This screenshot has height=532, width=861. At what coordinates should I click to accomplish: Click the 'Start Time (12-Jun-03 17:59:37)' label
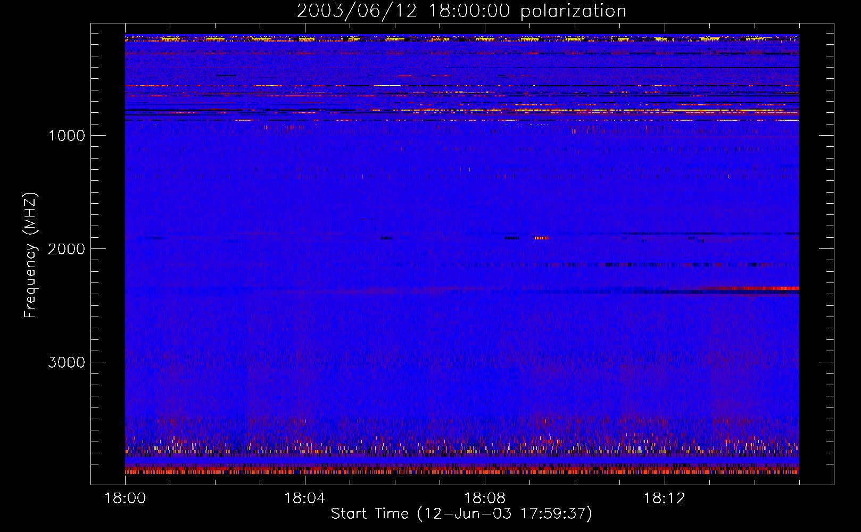tap(461, 514)
